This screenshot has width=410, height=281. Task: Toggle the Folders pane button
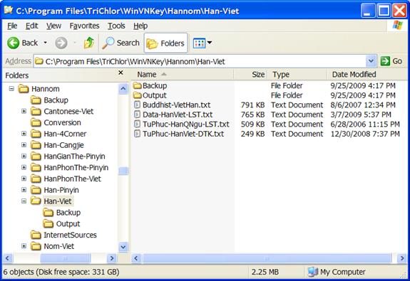tap(165, 43)
